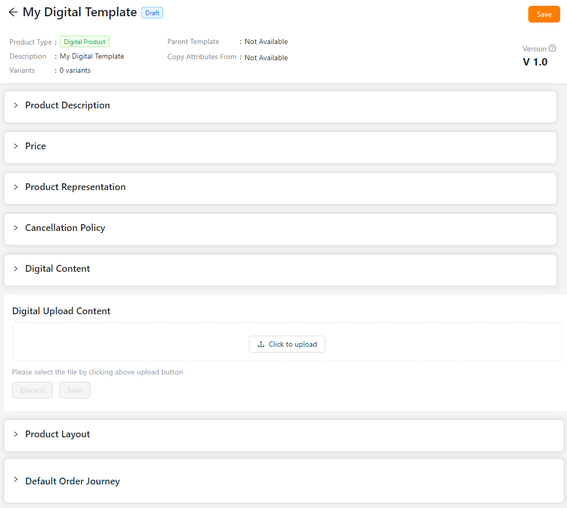
Task: Expand the Default Order Journey chevron
Action: click(16, 480)
